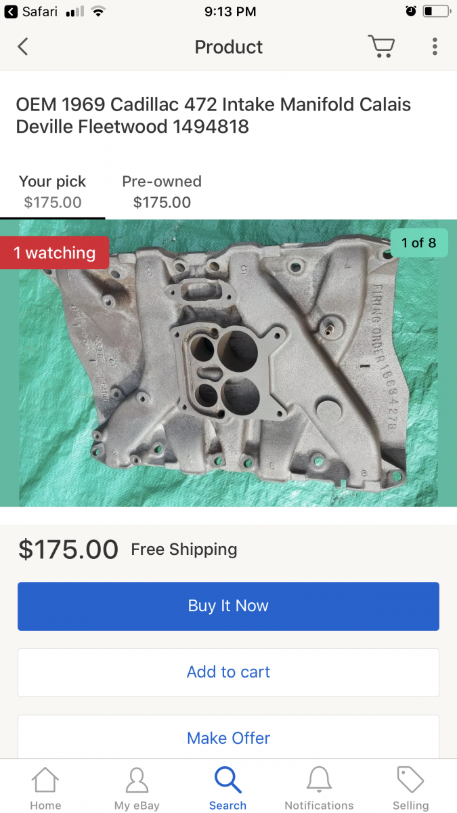Open the three-dot more options menu
This screenshot has height=813, width=457.
click(435, 47)
